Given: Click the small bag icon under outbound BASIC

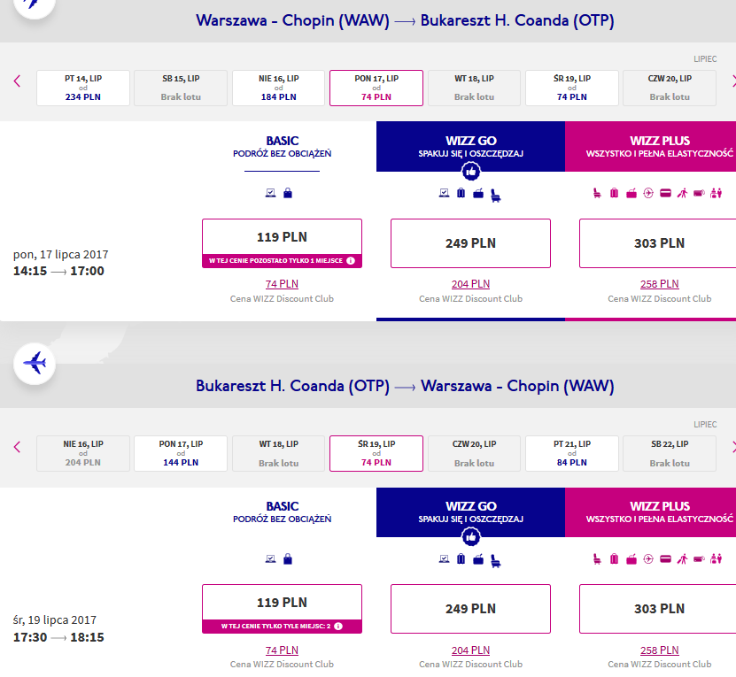Looking at the screenshot, I should tap(288, 193).
